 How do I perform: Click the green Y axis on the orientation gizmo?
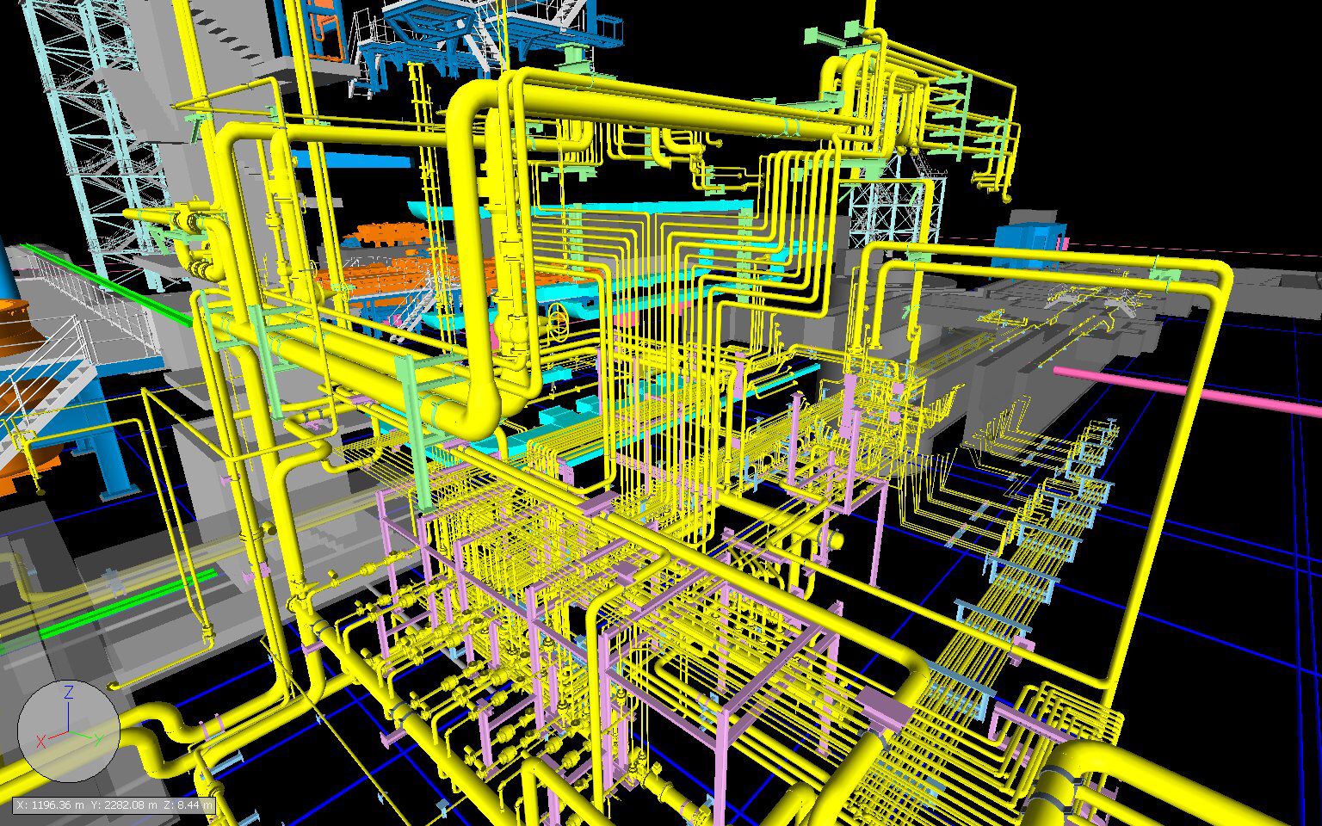pyautogui.click(x=84, y=736)
